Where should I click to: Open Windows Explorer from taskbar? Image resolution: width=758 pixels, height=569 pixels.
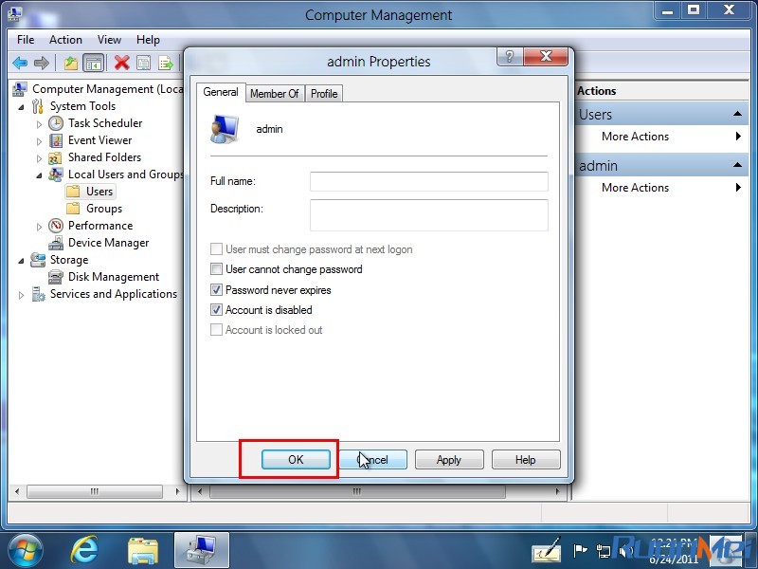143,551
